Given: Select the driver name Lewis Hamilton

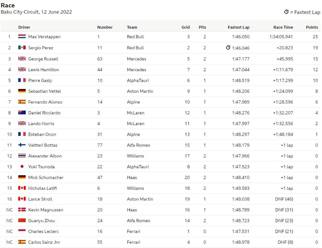Looking at the screenshot, I should click(43, 70).
